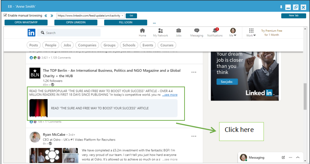Click See jobs button in ad
The height and width of the screenshot is (164, 310).
pyautogui.click(x=227, y=82)
